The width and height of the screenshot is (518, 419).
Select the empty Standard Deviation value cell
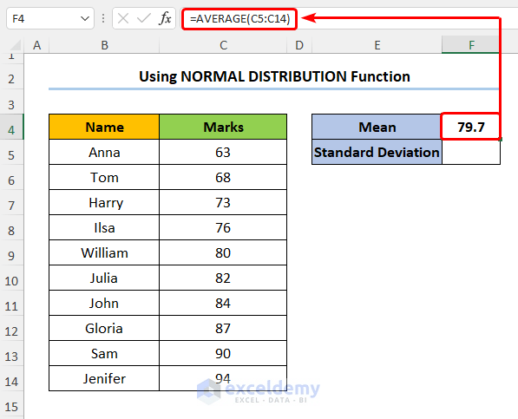click(x=471, y=152)
